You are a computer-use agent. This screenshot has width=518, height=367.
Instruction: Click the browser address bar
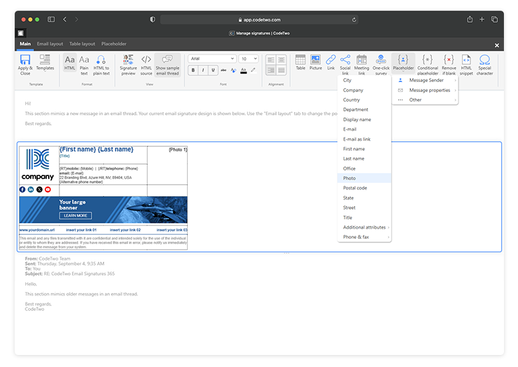coord(259,20)
